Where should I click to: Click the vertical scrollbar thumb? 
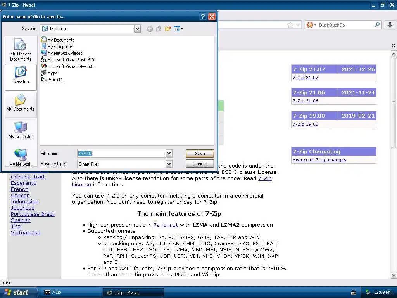click(394, 102)
